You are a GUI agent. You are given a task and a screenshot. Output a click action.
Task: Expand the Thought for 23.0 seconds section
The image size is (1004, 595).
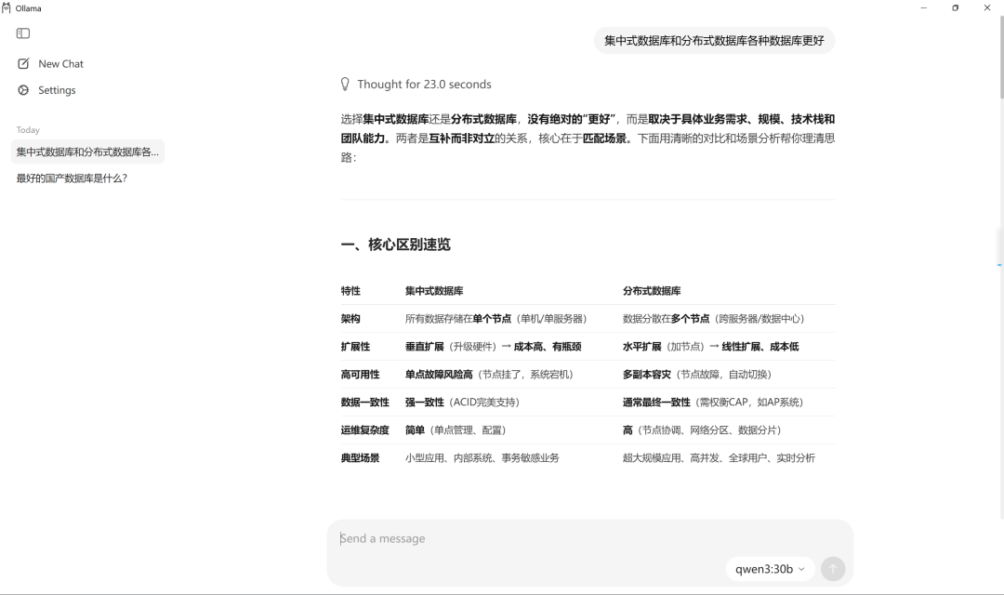(x=424, y=84)
